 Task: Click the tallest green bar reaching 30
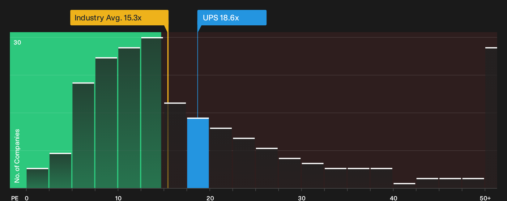152,113
